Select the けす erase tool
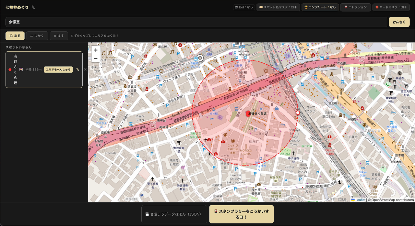415x226 pixels. pos(59,36)
